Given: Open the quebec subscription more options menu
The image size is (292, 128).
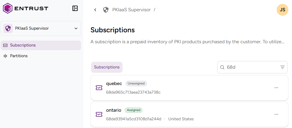Looking at the screenshot, I should tap(276, 88).
